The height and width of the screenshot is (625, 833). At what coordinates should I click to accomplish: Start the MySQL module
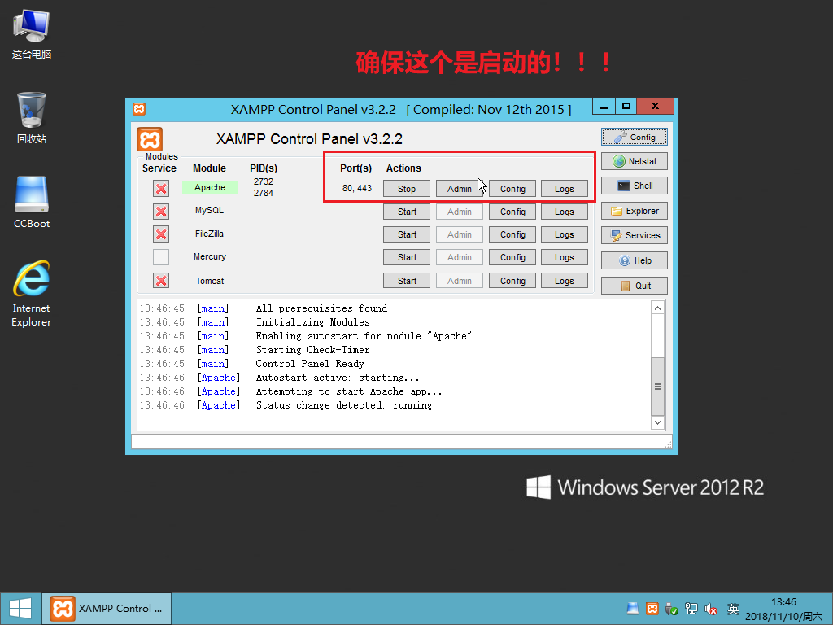coord(407,212)
